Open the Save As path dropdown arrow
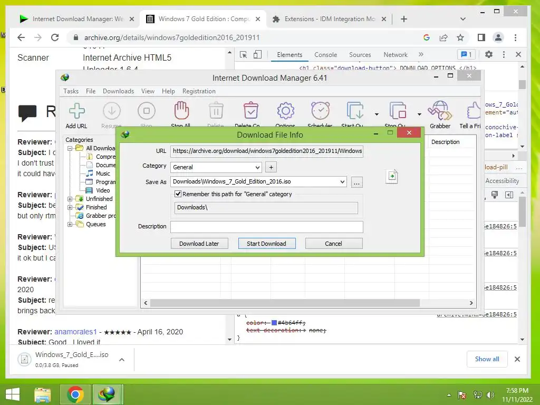The height and width of the screenshot is (405, 540). [342, 182]
